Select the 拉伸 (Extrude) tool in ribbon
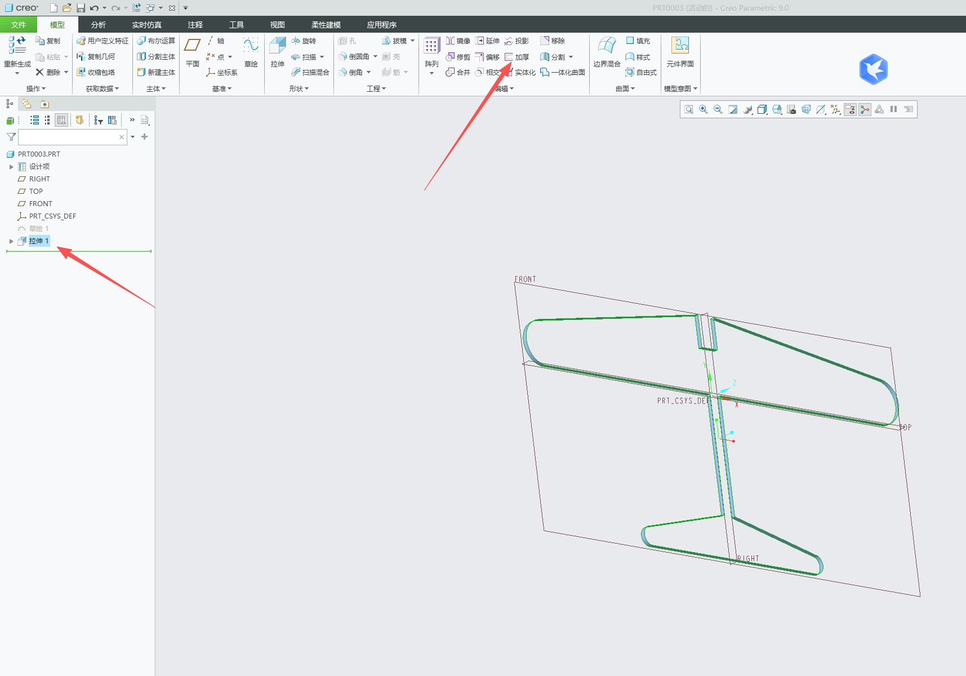The image size is (966, 676). (x=277, y=52)
